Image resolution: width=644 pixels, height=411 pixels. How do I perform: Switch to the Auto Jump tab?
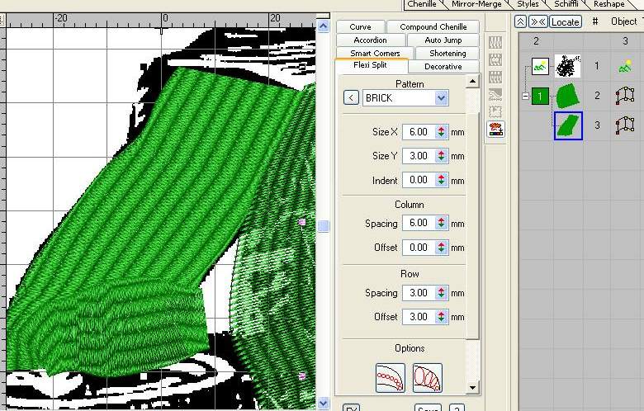coord(443,40)
